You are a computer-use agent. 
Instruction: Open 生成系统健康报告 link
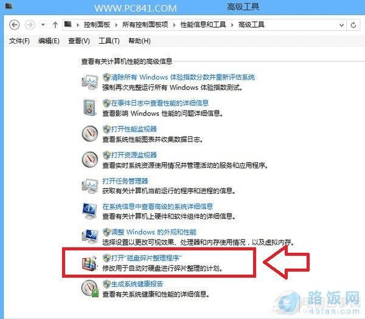[137, 284]
